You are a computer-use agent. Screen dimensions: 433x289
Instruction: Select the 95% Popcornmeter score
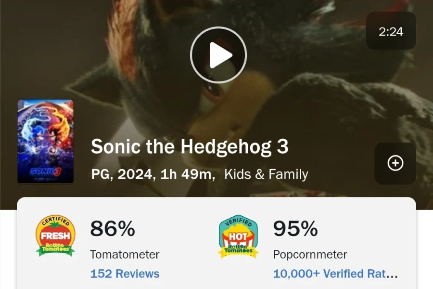(x=295, y=229)
